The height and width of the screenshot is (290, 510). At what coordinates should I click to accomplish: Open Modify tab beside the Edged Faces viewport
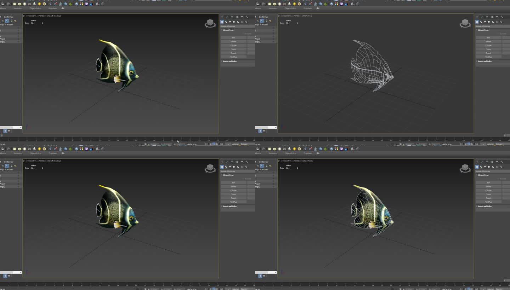[482, 162]
